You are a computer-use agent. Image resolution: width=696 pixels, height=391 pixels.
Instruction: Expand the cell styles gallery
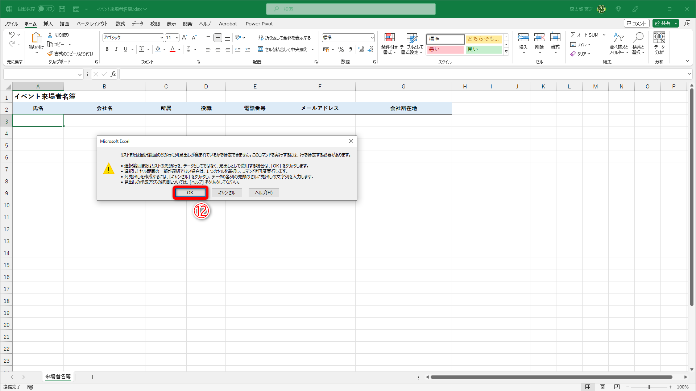[x=506, y=52]
